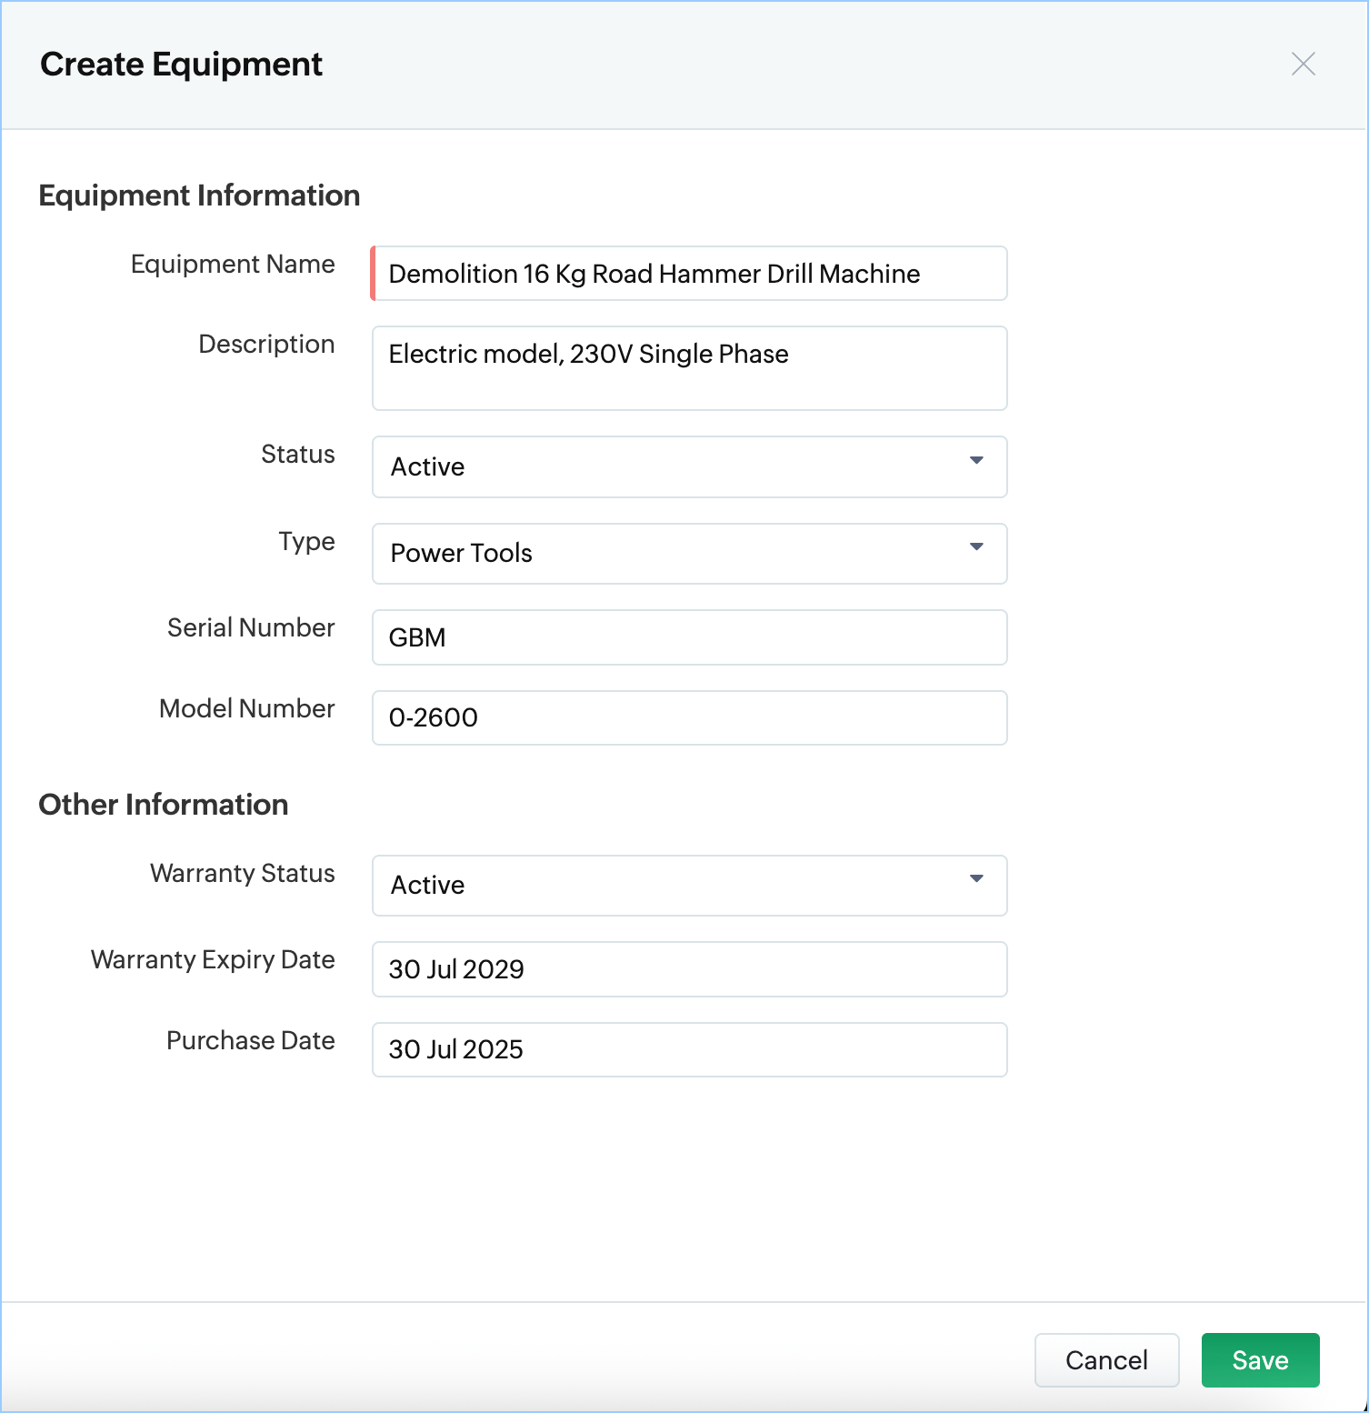1369x1413 pixels.
Task: Click the Warranty Status caret arrow
Action: click(x=976, y=878)
